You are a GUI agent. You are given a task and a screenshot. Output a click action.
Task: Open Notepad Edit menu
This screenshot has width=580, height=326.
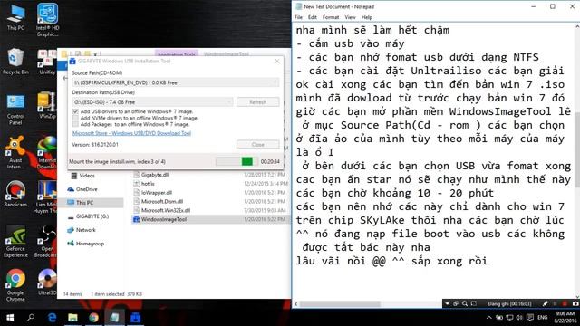(x=313, y=17)
